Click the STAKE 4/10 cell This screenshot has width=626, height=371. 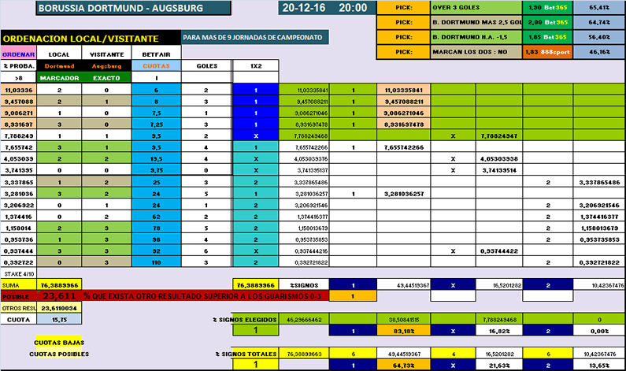click(x=19, y=273)
